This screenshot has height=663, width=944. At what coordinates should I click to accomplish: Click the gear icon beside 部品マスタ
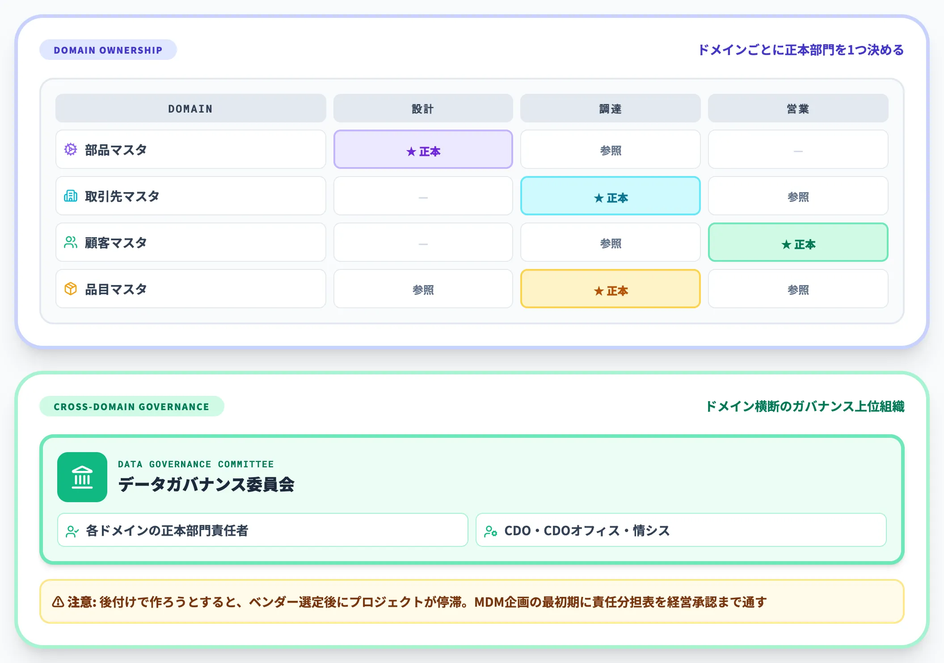71,149
